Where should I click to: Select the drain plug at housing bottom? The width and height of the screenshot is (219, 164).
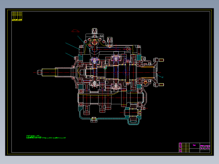coord(94,119)
